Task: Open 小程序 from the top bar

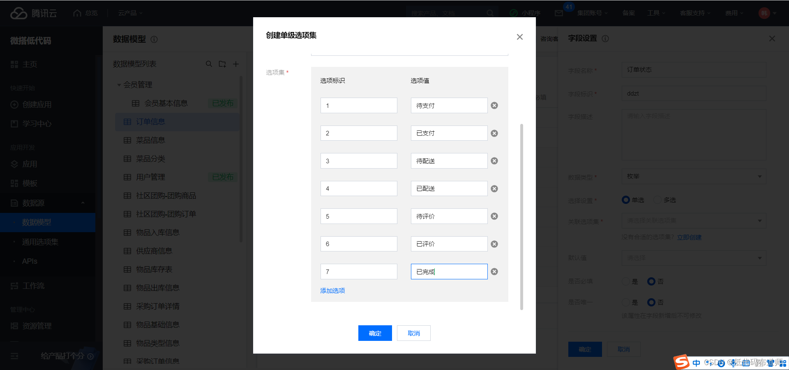Action: [x=525, y=13]
